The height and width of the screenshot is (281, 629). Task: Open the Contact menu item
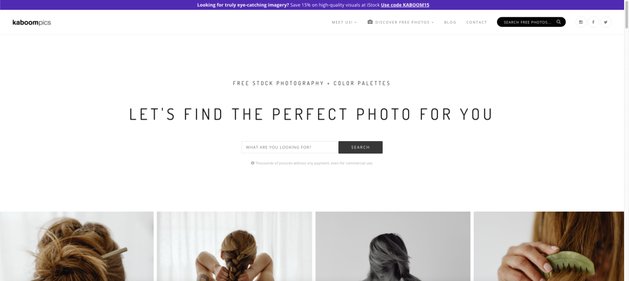coord(476,23)
